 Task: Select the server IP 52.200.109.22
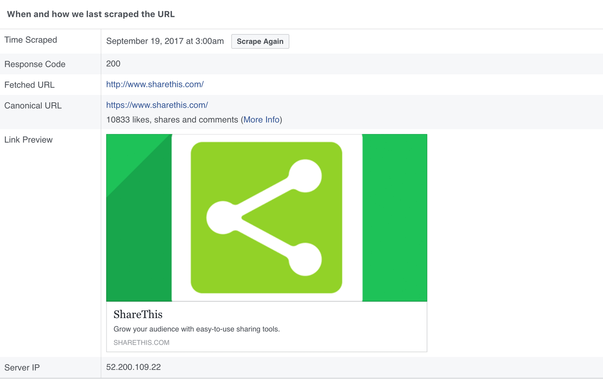[x=133, y=367]
